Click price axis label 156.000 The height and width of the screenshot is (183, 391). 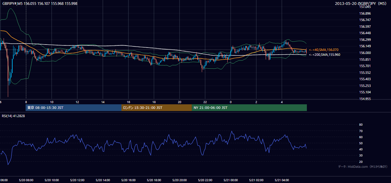point(365,53)
